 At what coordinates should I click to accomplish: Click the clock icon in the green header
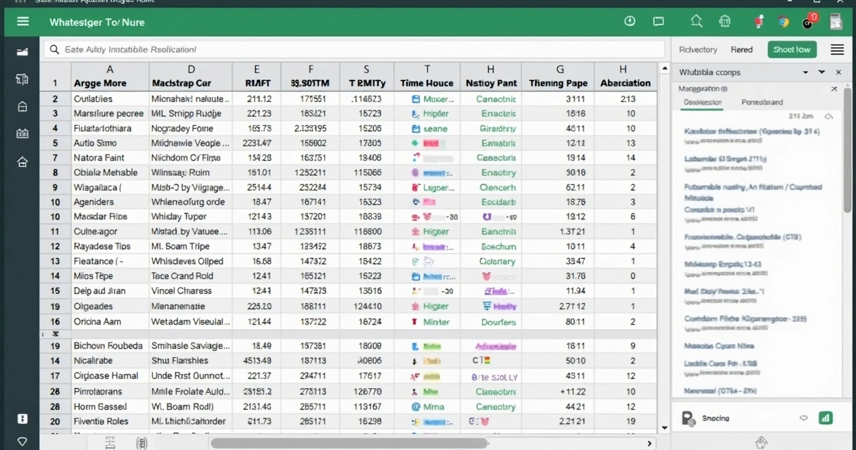coord(630,22)
